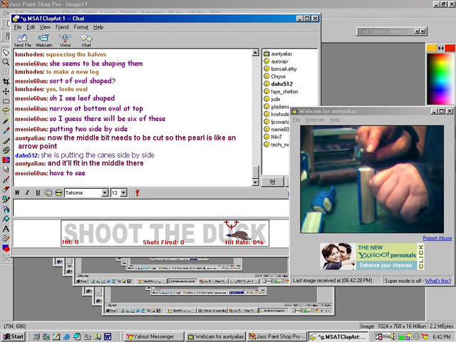Toggle Bold text formatting
Screen dimensions: 456x342
coord(17,192)
